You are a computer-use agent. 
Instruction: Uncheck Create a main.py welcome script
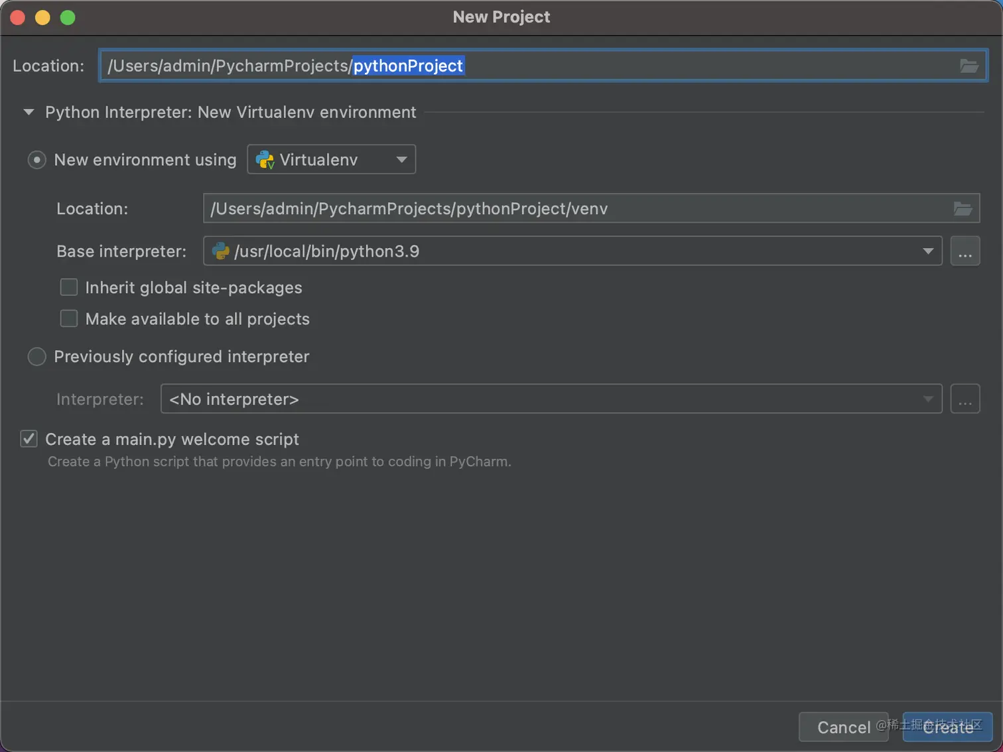click(29, 439)
